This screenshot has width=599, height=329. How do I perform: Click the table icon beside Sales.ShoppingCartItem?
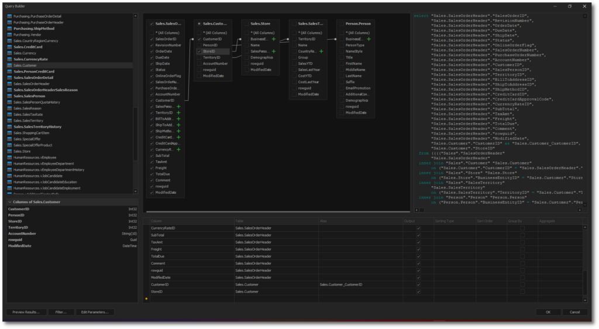[9, 132]
